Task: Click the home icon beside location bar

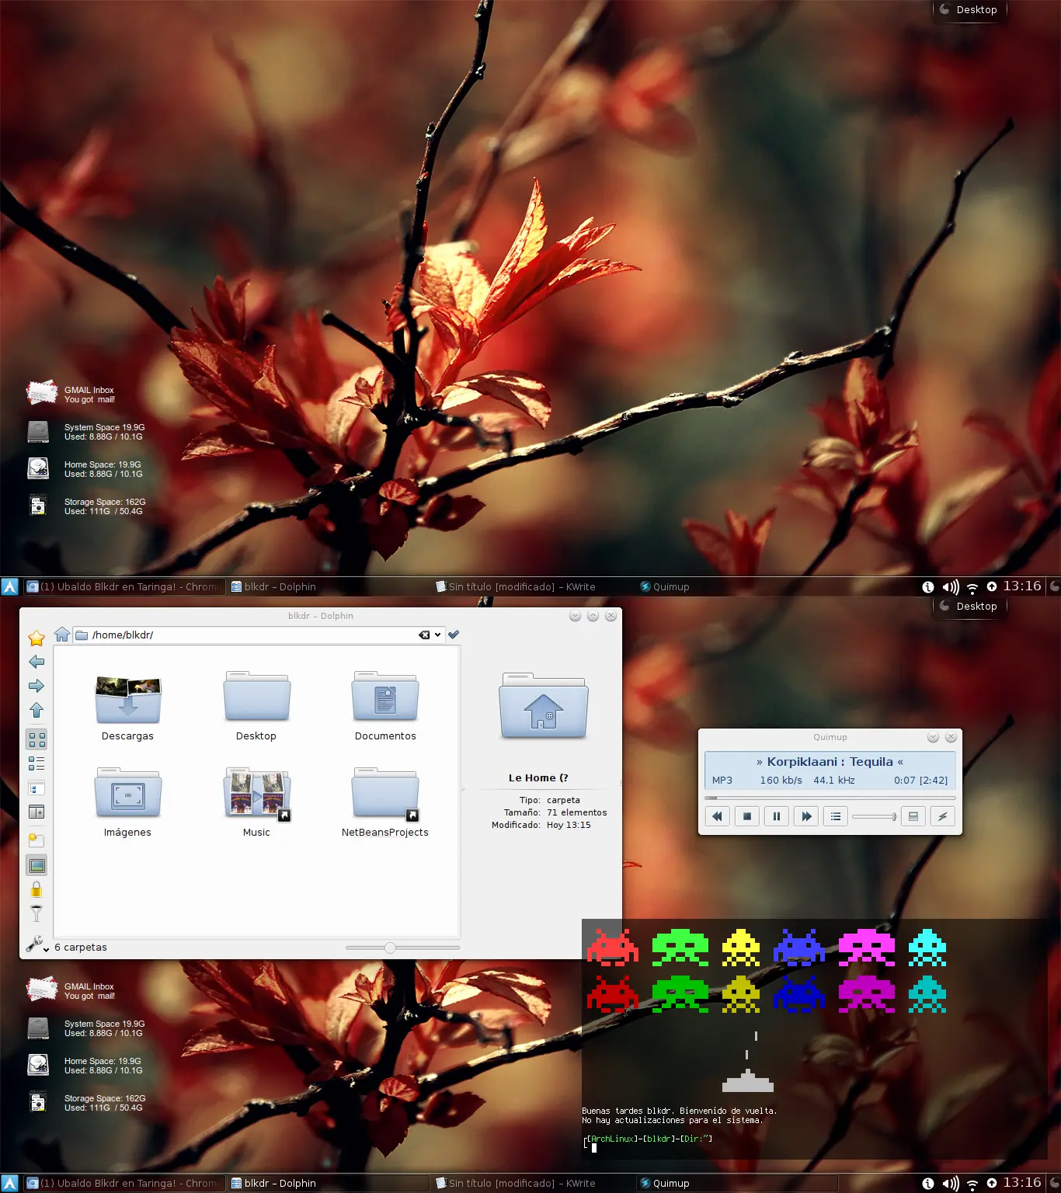Action: 62,635
